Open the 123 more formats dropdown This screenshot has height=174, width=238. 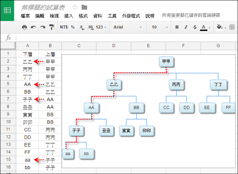click(101, 27)
